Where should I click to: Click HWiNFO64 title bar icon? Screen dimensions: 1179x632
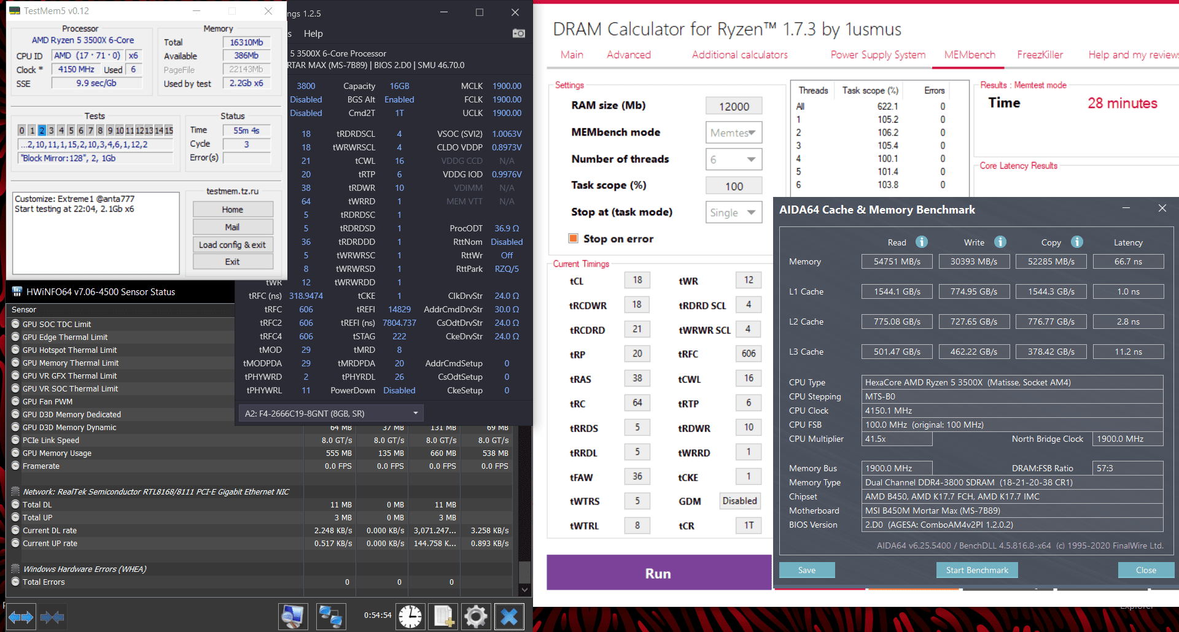[x=17, y=291]
